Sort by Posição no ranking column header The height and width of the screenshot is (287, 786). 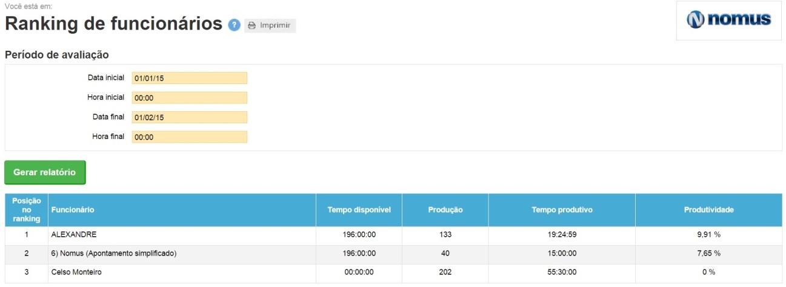pyautogui.click(x=26, y=210)
